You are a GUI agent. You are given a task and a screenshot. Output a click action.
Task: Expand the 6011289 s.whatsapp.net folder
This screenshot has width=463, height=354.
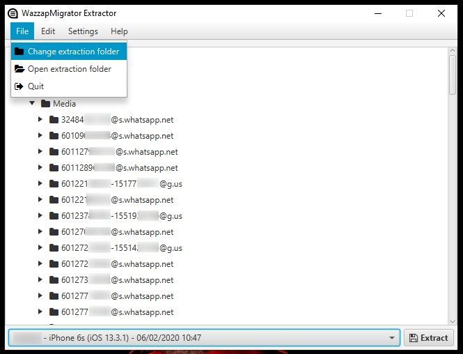coord(40,167)
